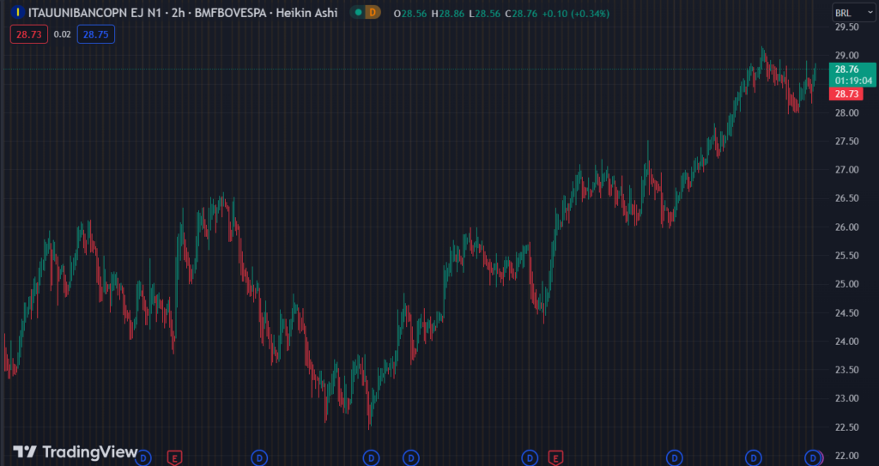Click the rightmost dividend D marker
Viewport: 879px width, 466px height.
(814, 458)
